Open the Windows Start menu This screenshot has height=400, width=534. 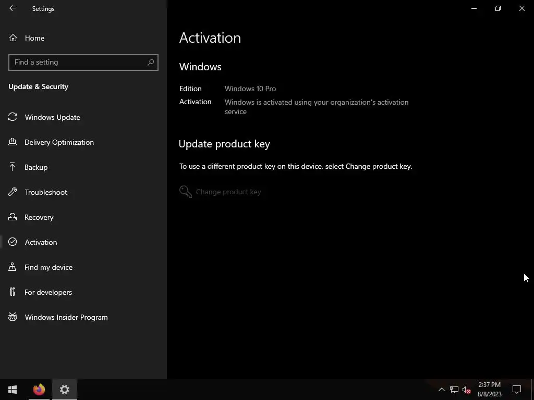coord(13,390)
